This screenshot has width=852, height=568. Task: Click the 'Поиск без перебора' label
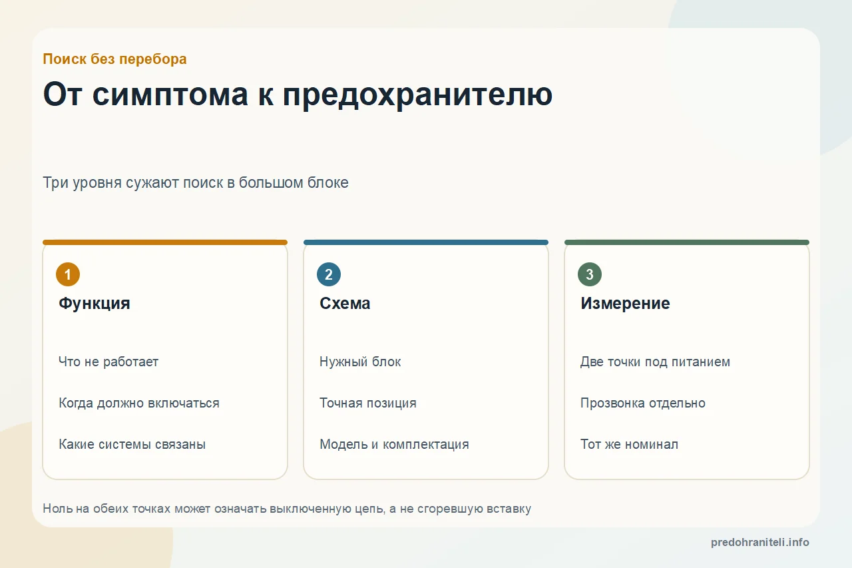114,59
